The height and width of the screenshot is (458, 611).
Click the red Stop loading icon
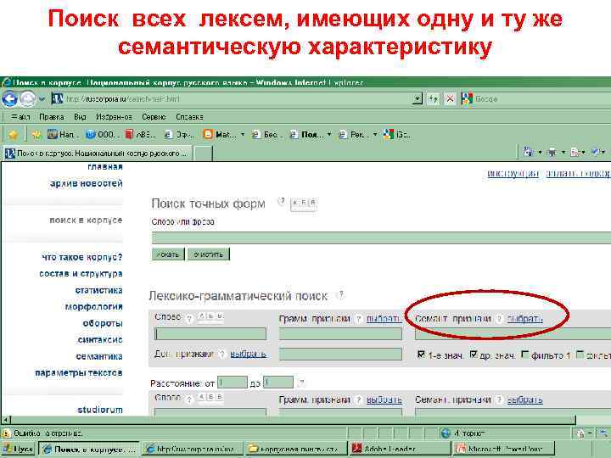450,99
